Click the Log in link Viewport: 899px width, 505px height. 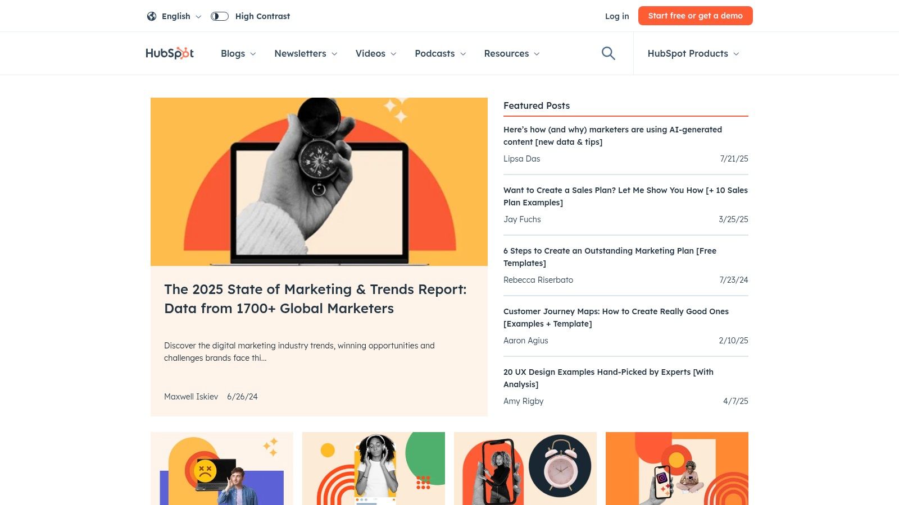pos(616,16)
